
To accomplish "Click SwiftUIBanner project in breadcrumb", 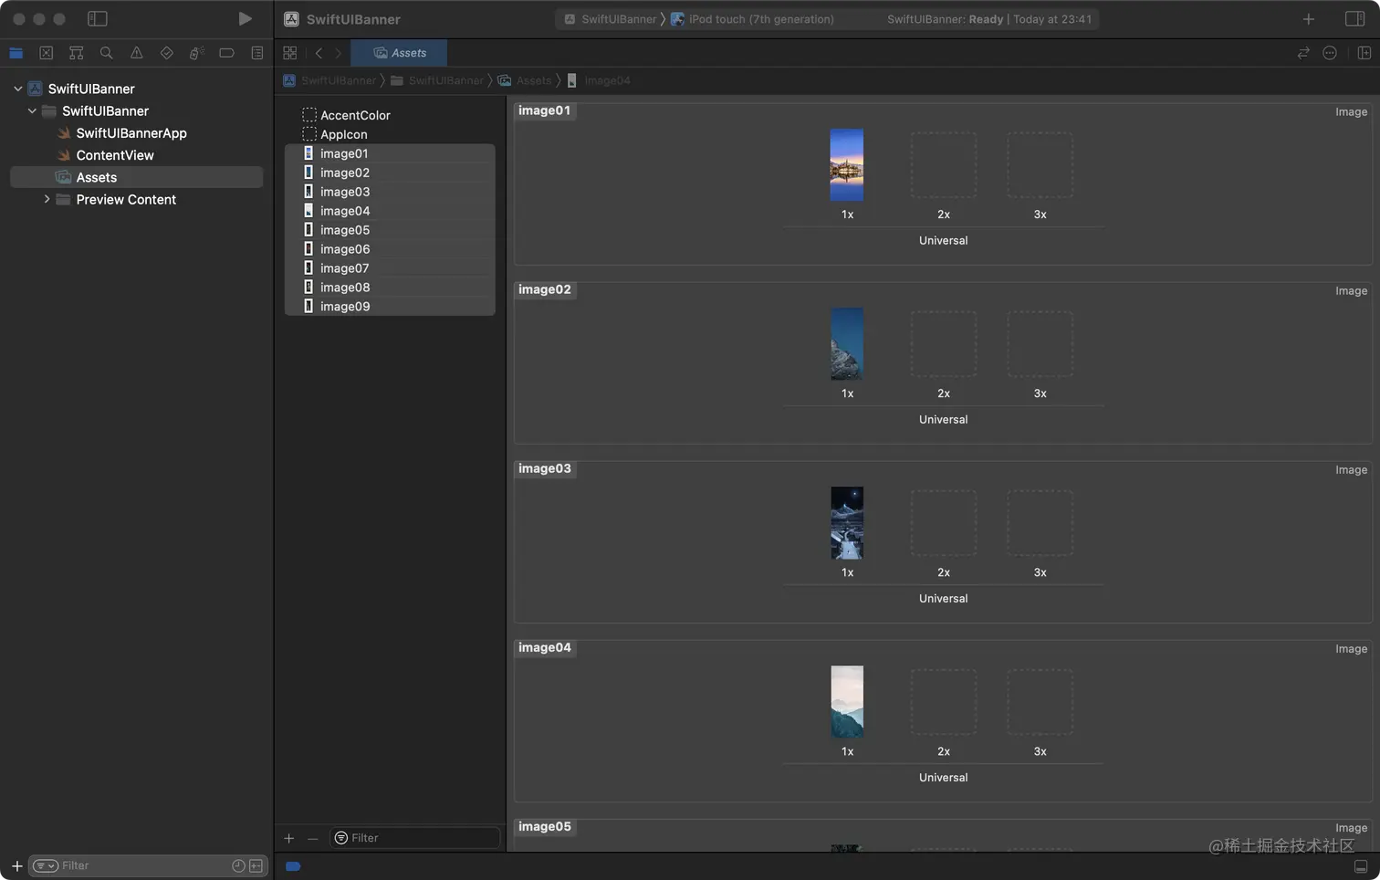I will pos(329,80).
